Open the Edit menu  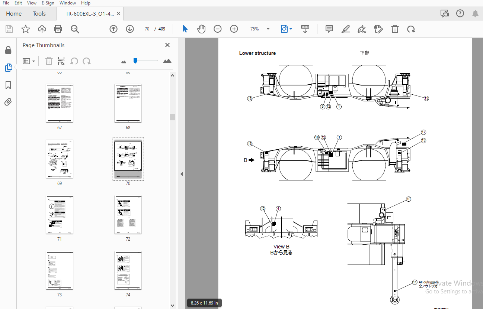point(18,3)
